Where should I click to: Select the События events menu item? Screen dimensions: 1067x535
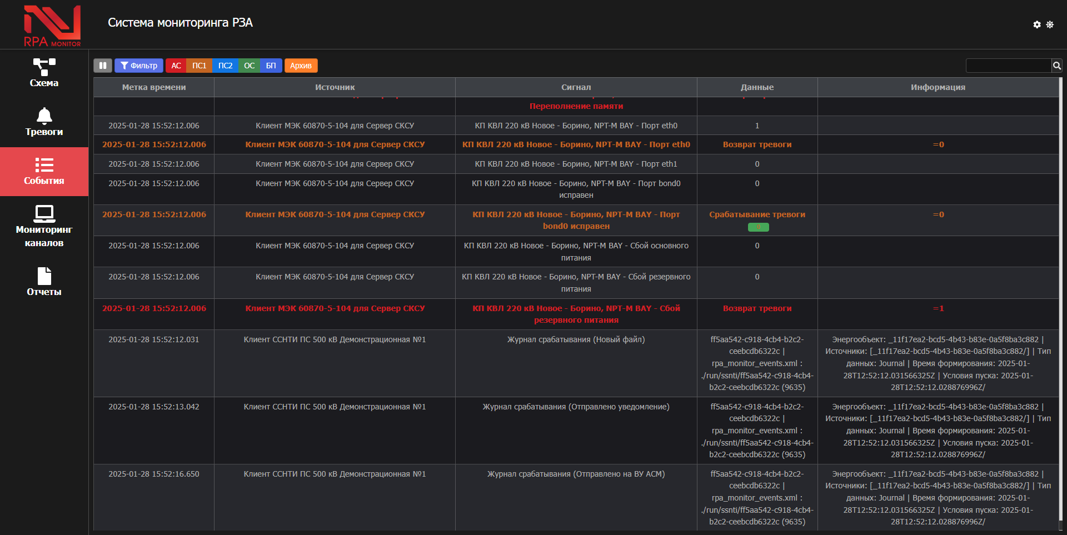point(44,172)
